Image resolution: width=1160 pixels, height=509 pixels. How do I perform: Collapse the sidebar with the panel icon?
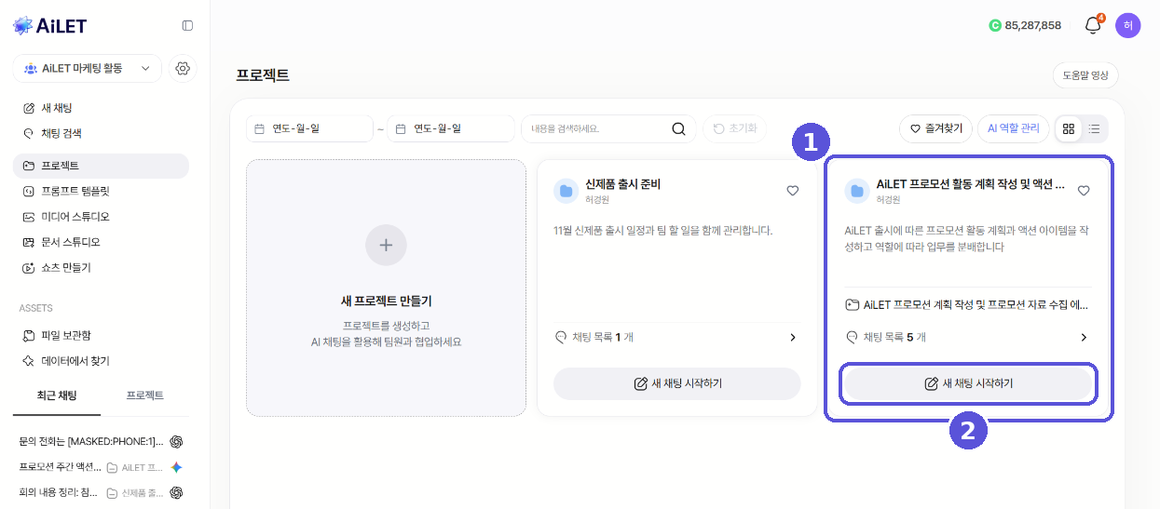(x=187, y=26)
